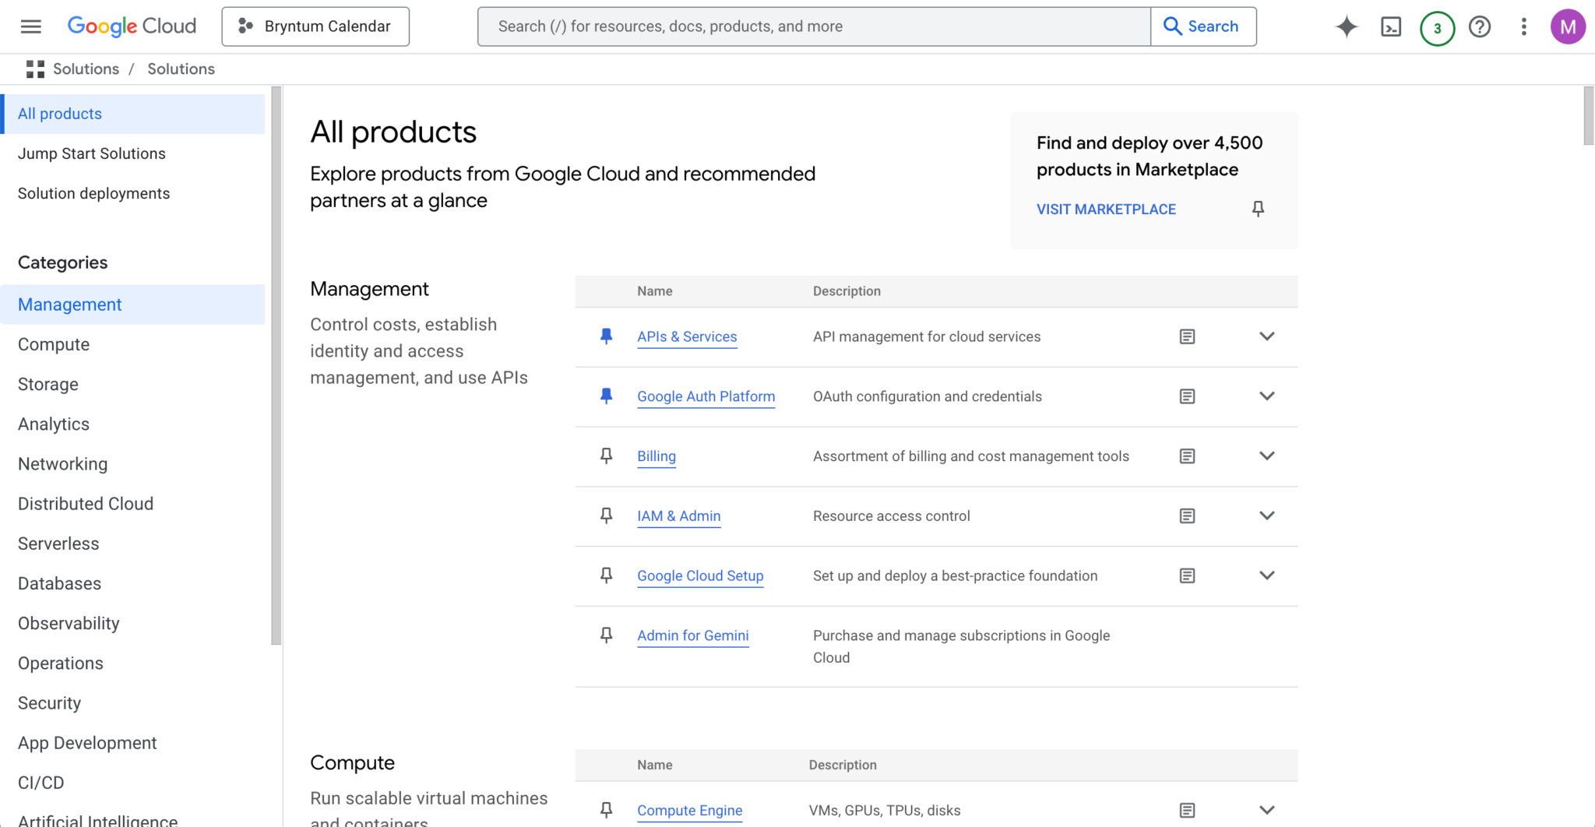Click the Google Cloud logo
Image resolution: width=1595 pixels, height=827 pixels.
click(x=132, y=26)
